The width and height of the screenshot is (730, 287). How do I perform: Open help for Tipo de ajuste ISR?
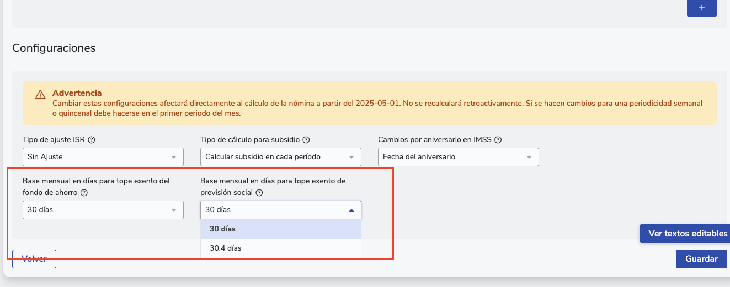(92, 140)
